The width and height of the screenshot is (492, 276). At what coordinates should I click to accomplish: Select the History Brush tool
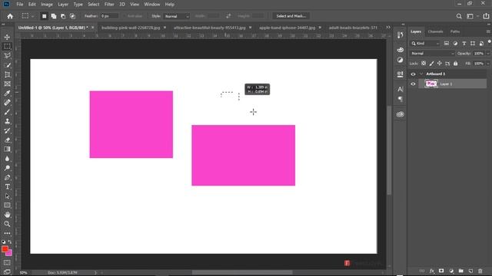pyautogui.click(x=7, y=131)
